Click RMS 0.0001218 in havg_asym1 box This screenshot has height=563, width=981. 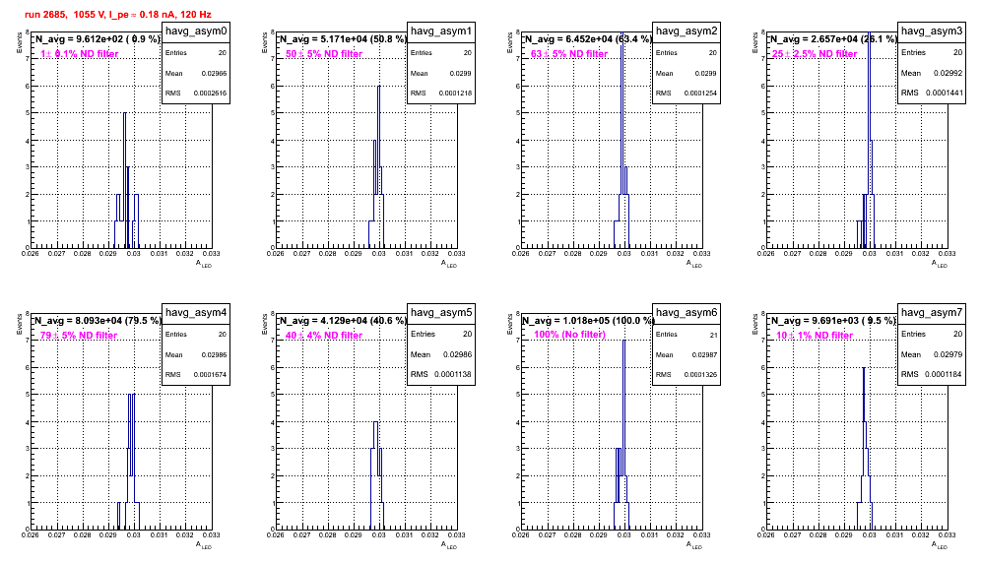click(441, 94)
